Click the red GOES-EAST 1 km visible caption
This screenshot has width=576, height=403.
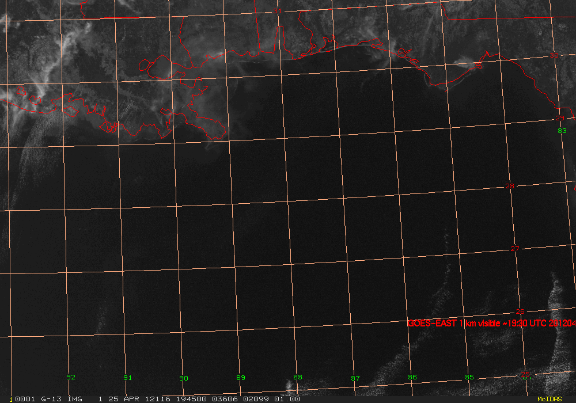(x=491, y=324)
